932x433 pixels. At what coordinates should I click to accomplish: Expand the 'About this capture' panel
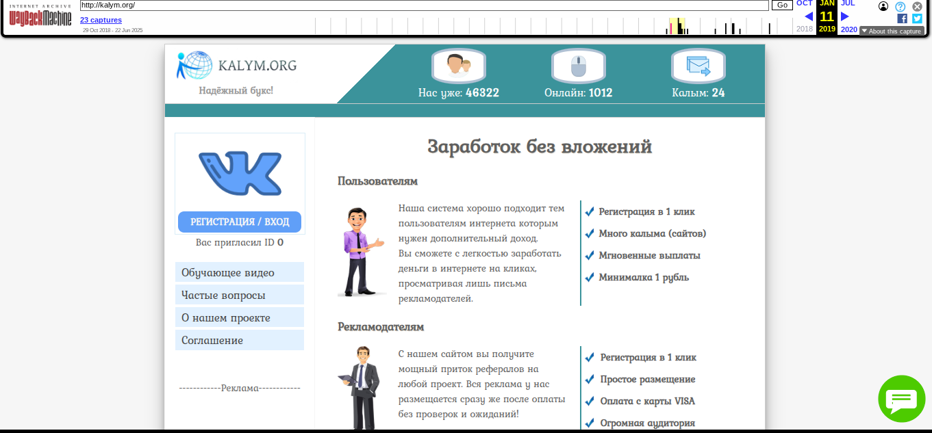(892, 30)
